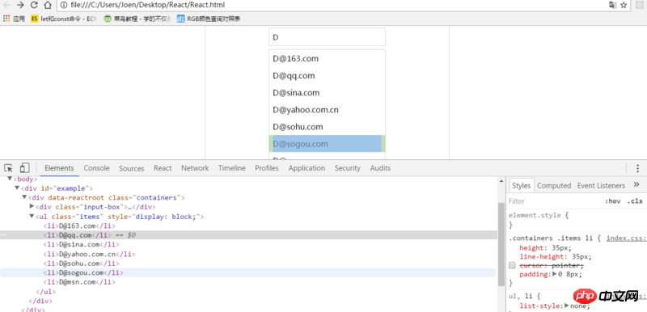Image resolution: width=647 pixels, height=312 pixels.
Task: Open the browser home page
Action: coord(48,5)
